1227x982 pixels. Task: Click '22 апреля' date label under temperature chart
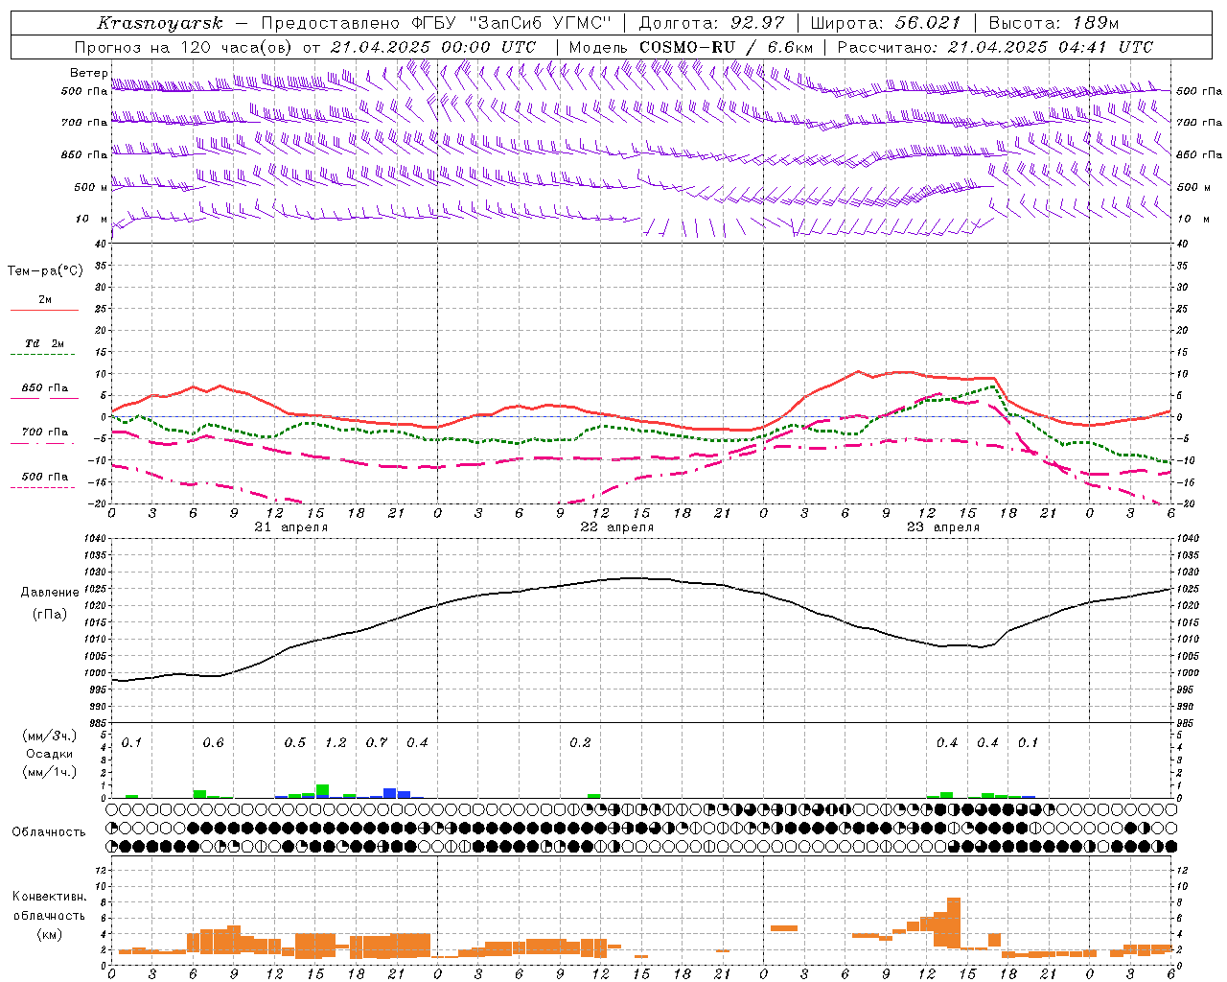(x=617, y=527)
